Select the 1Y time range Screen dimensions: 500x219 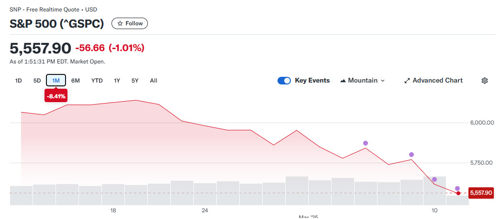point(117,81)
